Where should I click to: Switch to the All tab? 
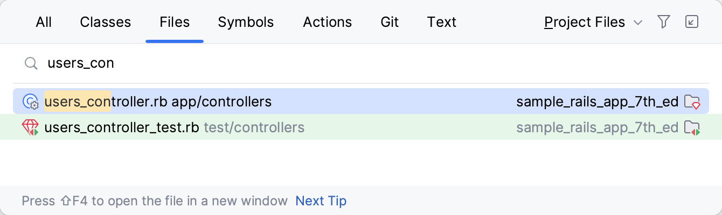[44, 22]
